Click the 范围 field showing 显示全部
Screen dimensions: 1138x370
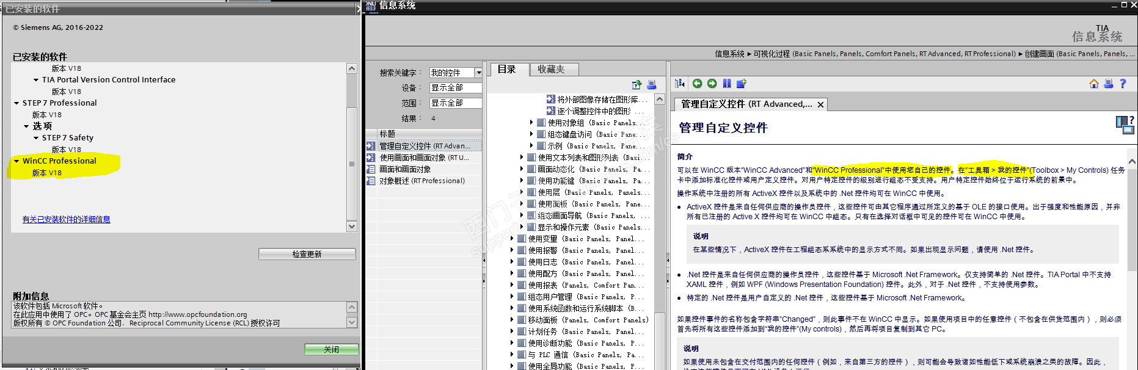point(456,103)
